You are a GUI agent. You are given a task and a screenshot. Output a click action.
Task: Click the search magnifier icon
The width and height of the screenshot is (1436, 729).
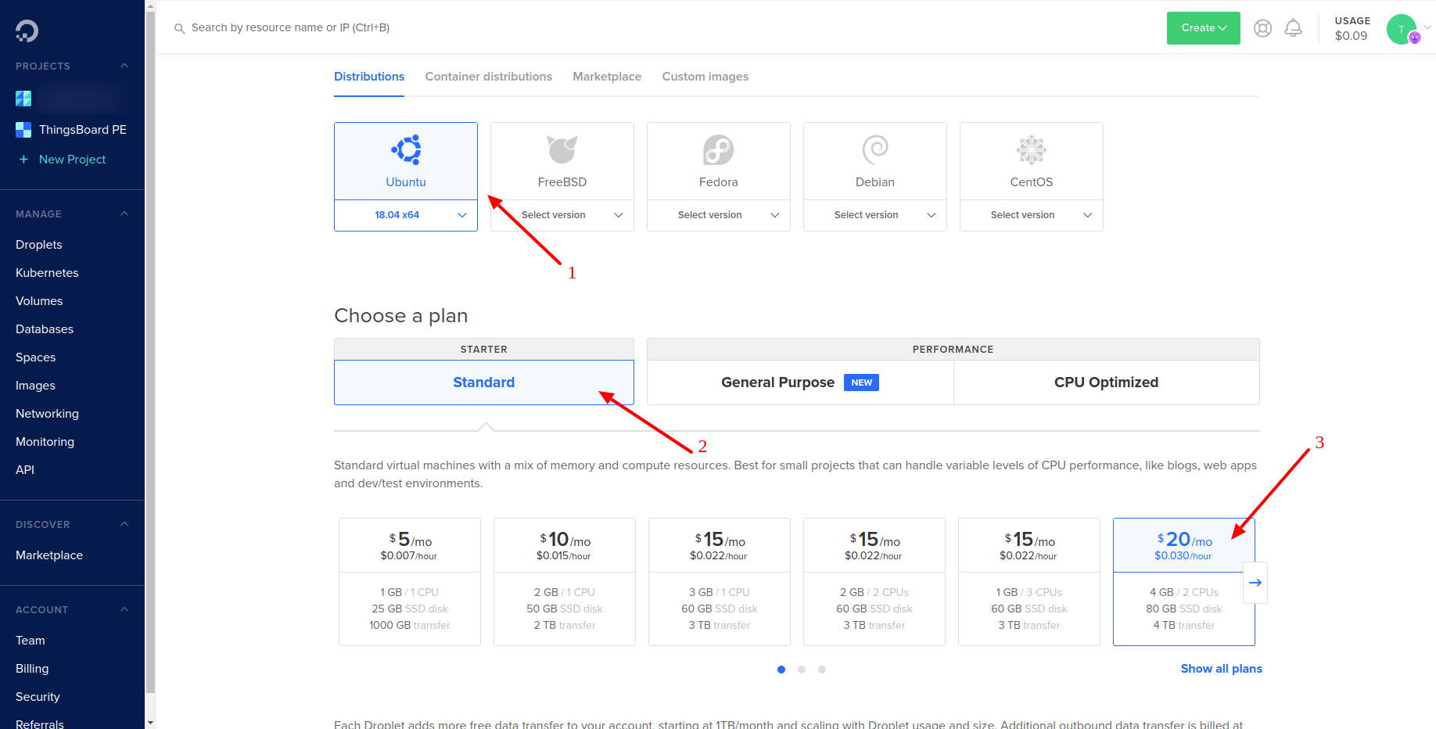pos(179,28)
